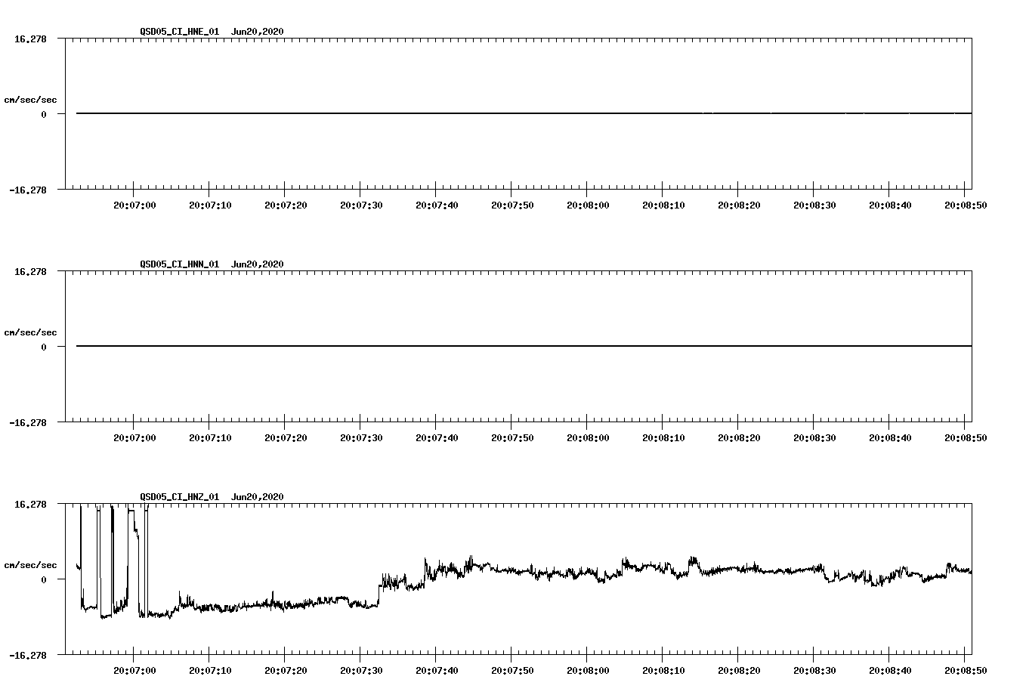The height and width of the screenshot is (698, 1026).
Task: Pick the 20:08:00 time label under HNE plot
Action: click(x=588, y=205)
